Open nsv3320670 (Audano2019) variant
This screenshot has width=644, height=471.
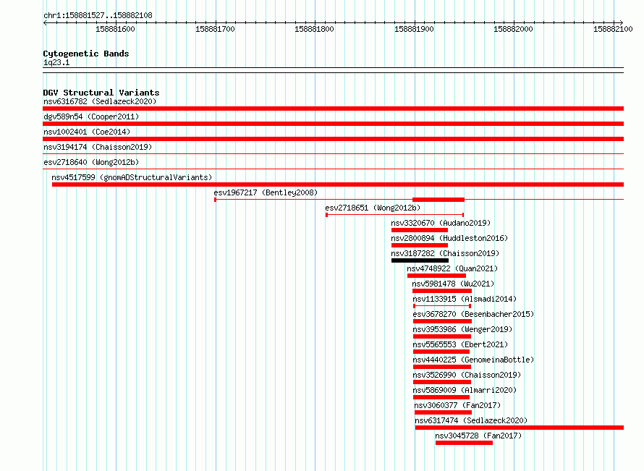[441, 223]
